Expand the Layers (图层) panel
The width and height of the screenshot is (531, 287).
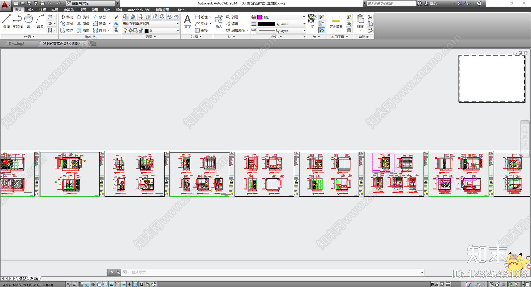point(151,37)
